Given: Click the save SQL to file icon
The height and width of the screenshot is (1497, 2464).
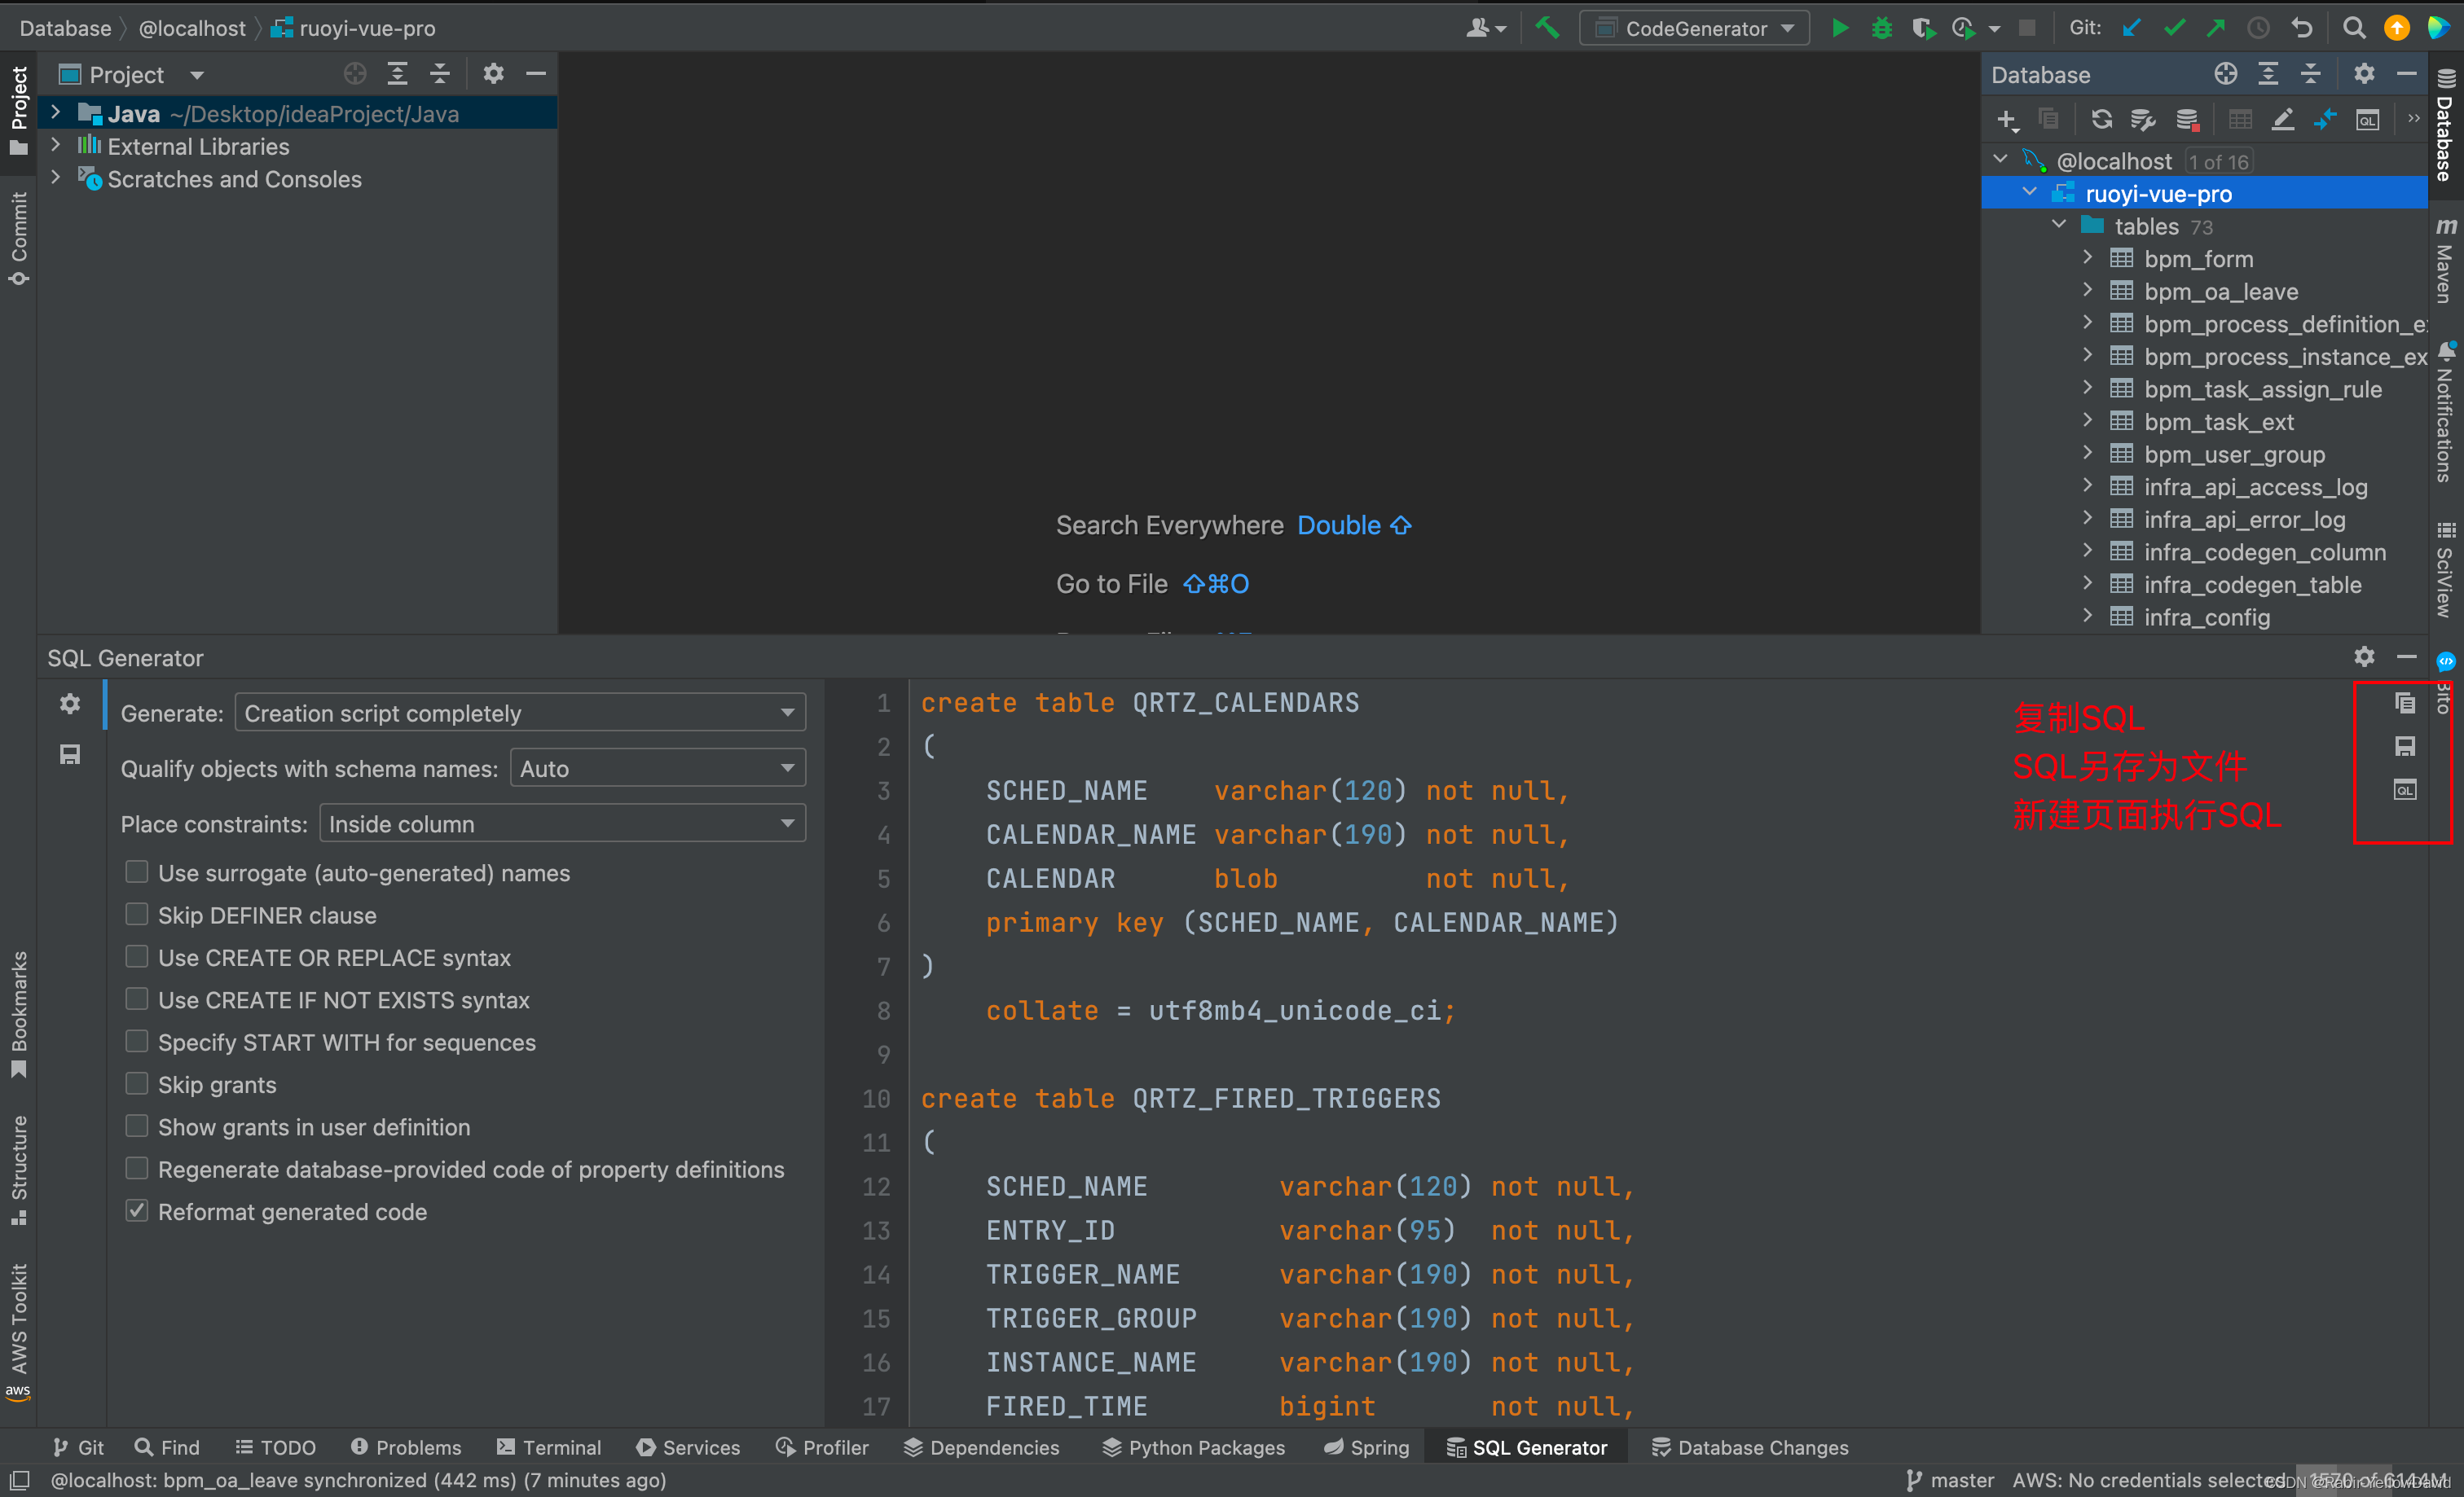Looking at the screenshot, I should point(2404,747).
